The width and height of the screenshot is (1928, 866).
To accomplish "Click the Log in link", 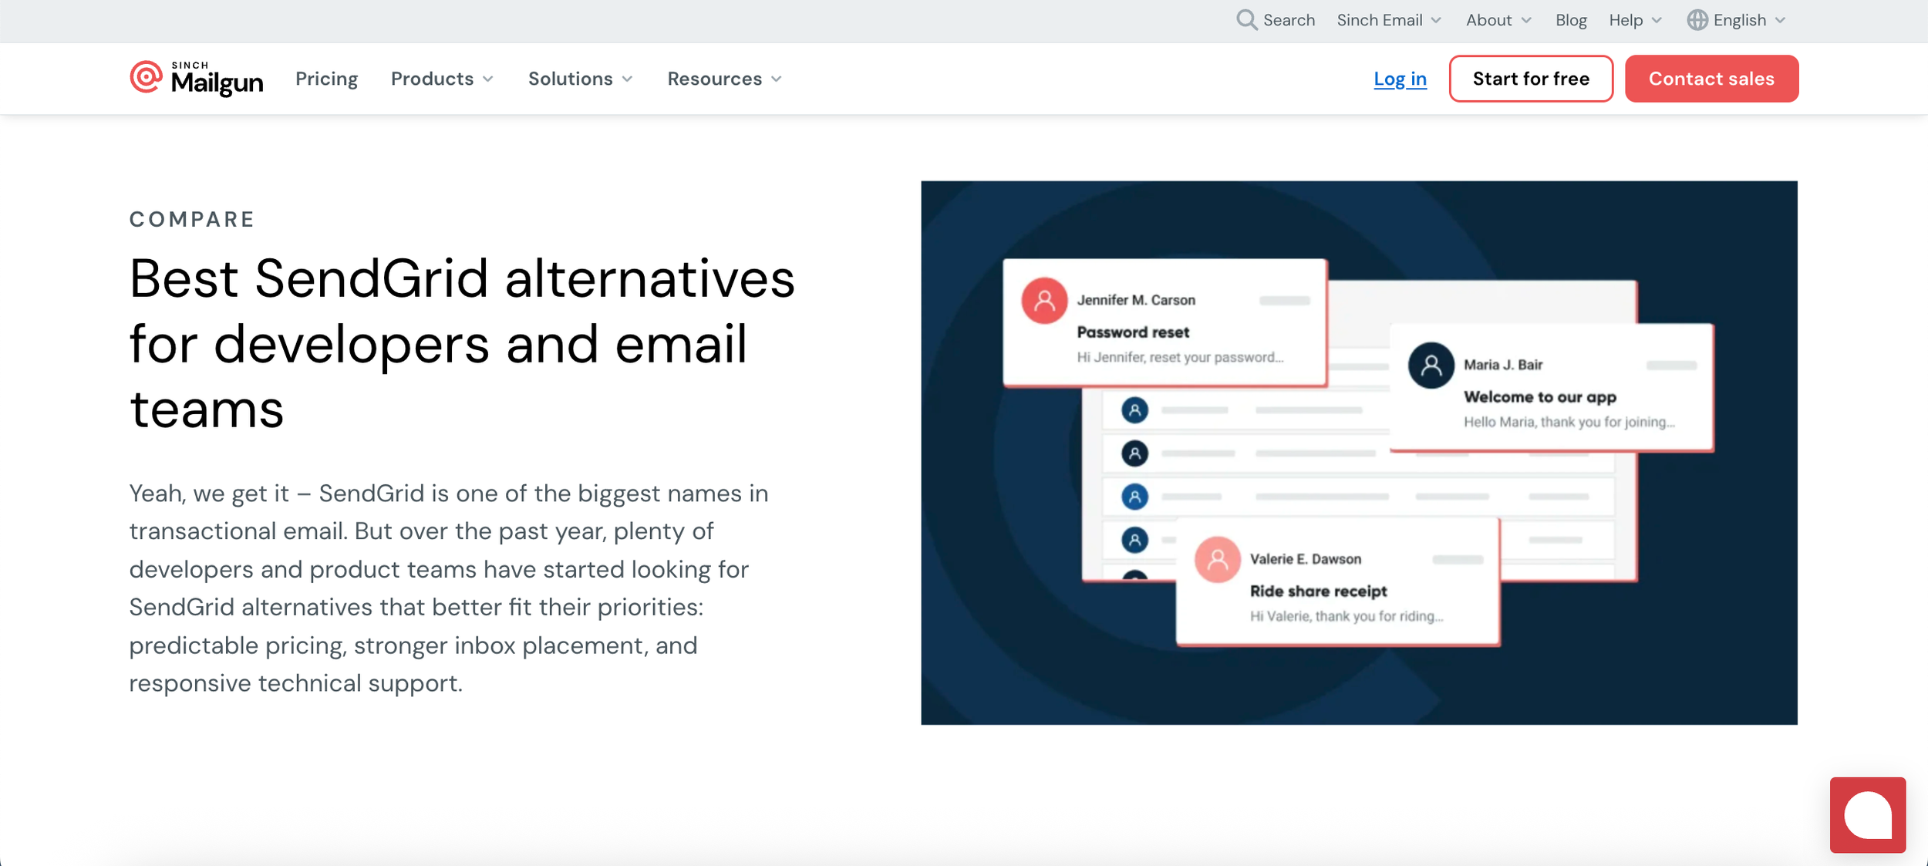I will pyautogui.click(x=1400, y=79).
